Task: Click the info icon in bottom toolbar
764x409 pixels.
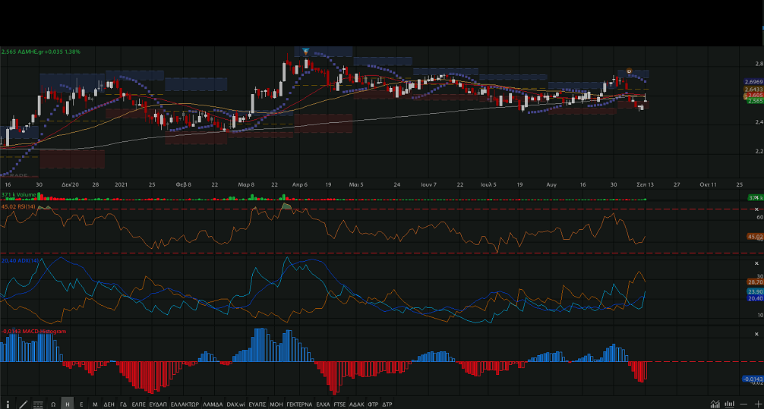Action: pyautogui.click(x=8, y=404)
